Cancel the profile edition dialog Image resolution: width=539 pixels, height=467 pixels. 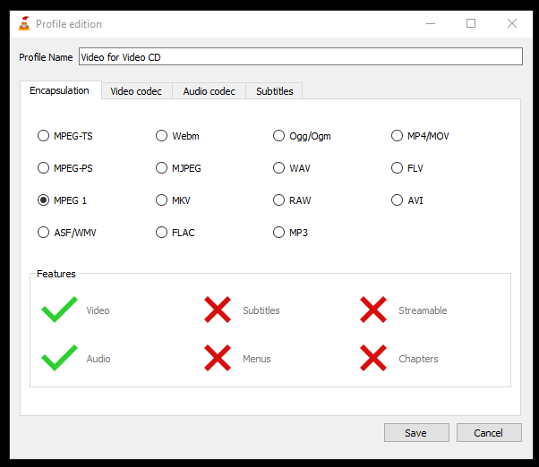tap(489, 433)
